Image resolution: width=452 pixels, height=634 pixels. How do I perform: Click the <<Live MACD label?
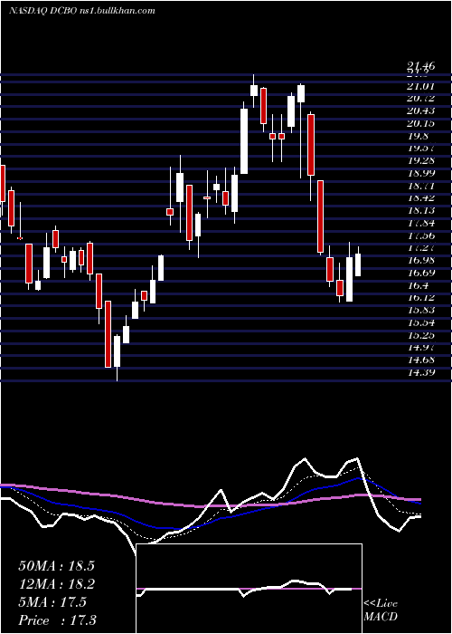[x=381, y=610]
